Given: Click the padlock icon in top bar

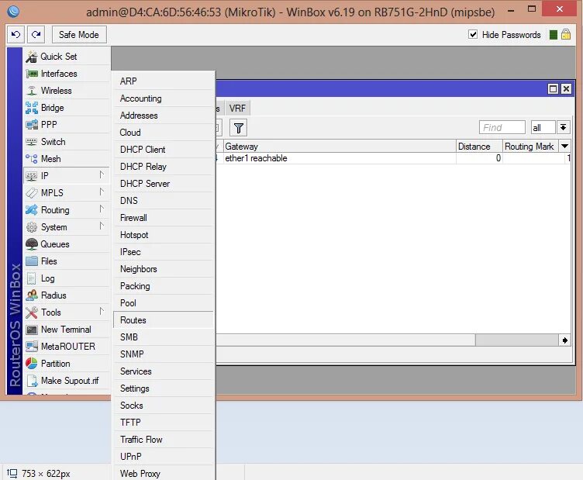Looking at the screenshot, I should 566,35.
